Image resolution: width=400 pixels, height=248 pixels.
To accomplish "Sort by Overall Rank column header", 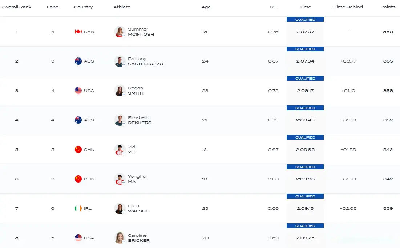I will point(16,7).
